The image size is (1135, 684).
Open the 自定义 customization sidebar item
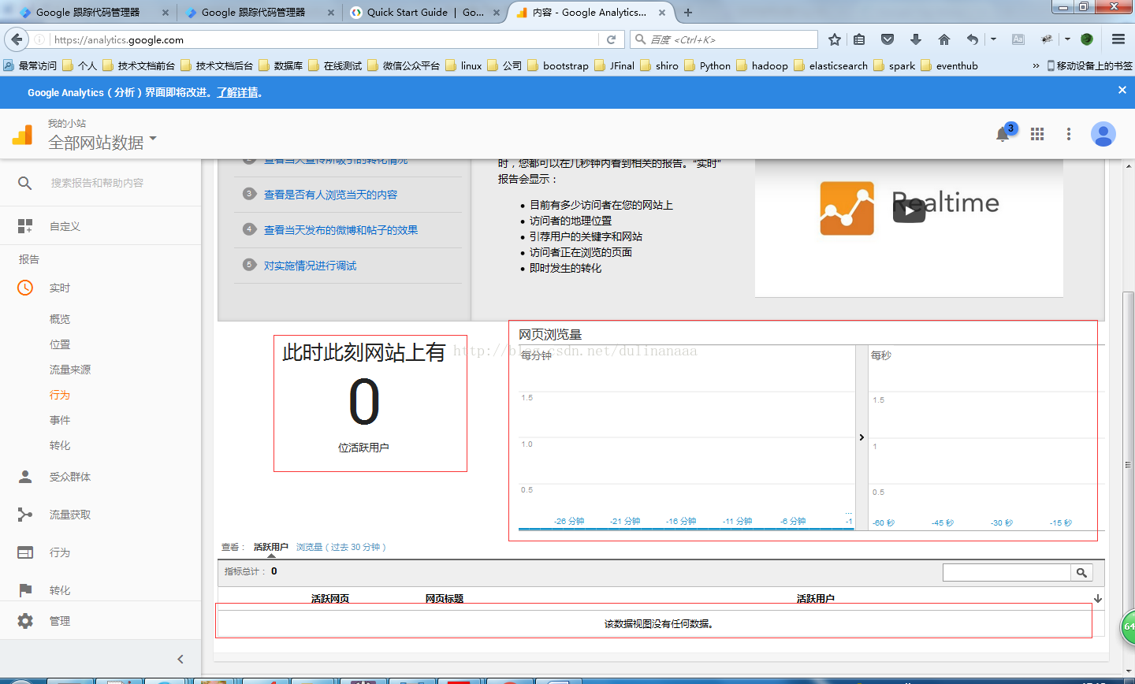[65, 226]
